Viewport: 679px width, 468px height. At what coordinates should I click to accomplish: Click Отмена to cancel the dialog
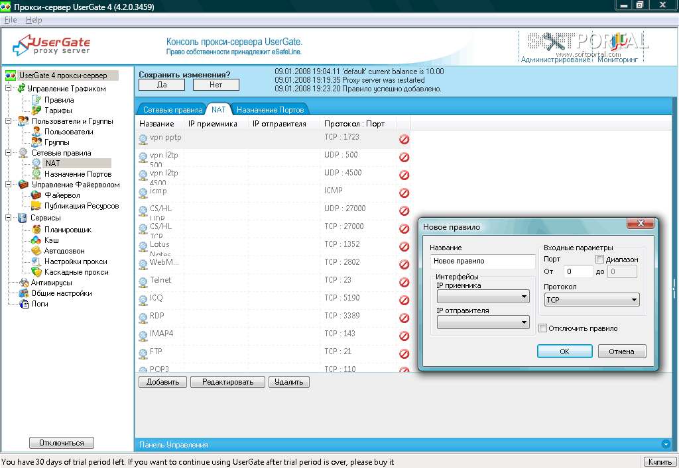point(622,351)
